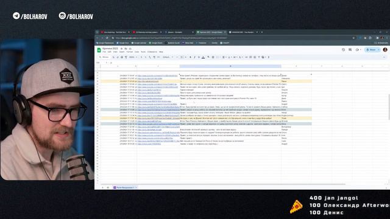Open the Data menu

pyautogui.click(x=136, y=52)
